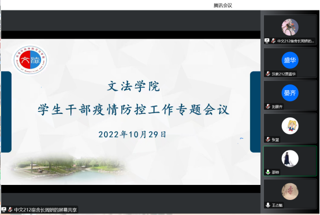
Task: Click the green active mic icon next to 邵帅
Action: pos(268,172)
